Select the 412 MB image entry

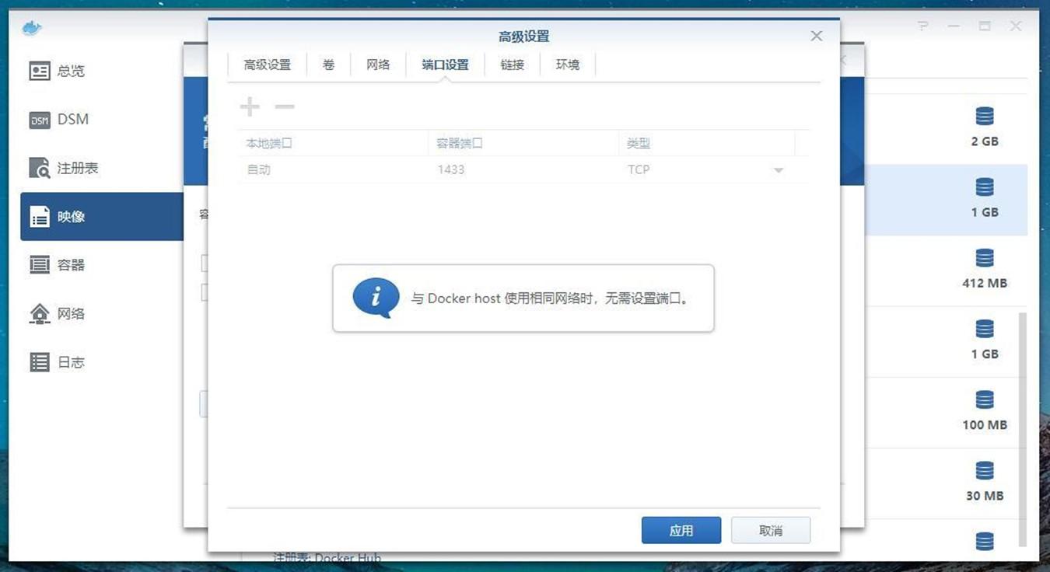coord(984,270)
